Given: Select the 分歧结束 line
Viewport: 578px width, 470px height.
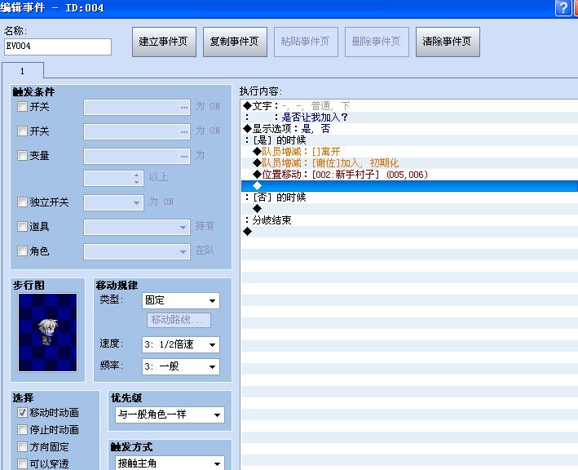Looking at the screenshot, I should [409, 220].
